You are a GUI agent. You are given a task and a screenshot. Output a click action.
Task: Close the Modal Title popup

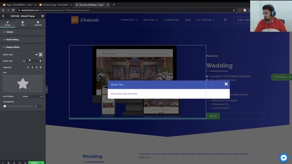pos(226,84)
